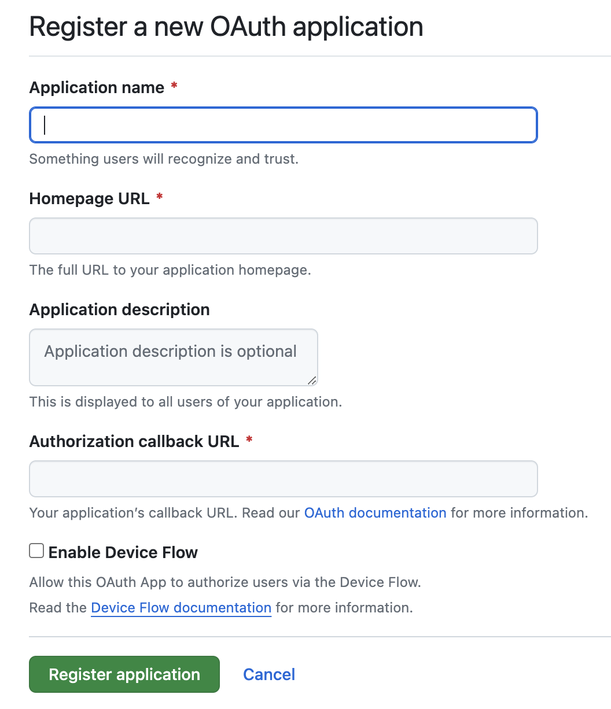
Task: Click the Enable Device Flow label text
Action: (123, 553)
